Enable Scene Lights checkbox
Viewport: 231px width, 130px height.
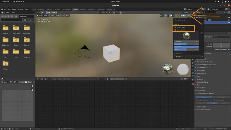(175, 27)
